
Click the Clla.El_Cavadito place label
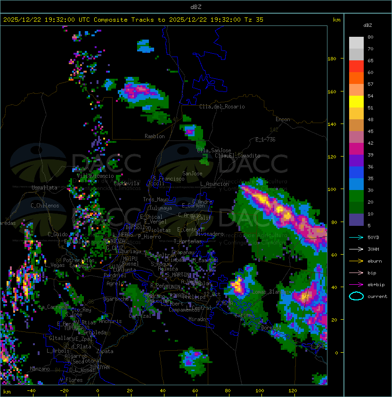237,156
